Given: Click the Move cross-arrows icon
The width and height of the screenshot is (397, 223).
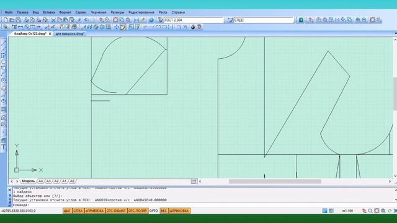Looking at the screenshot, I should [116, 27].
